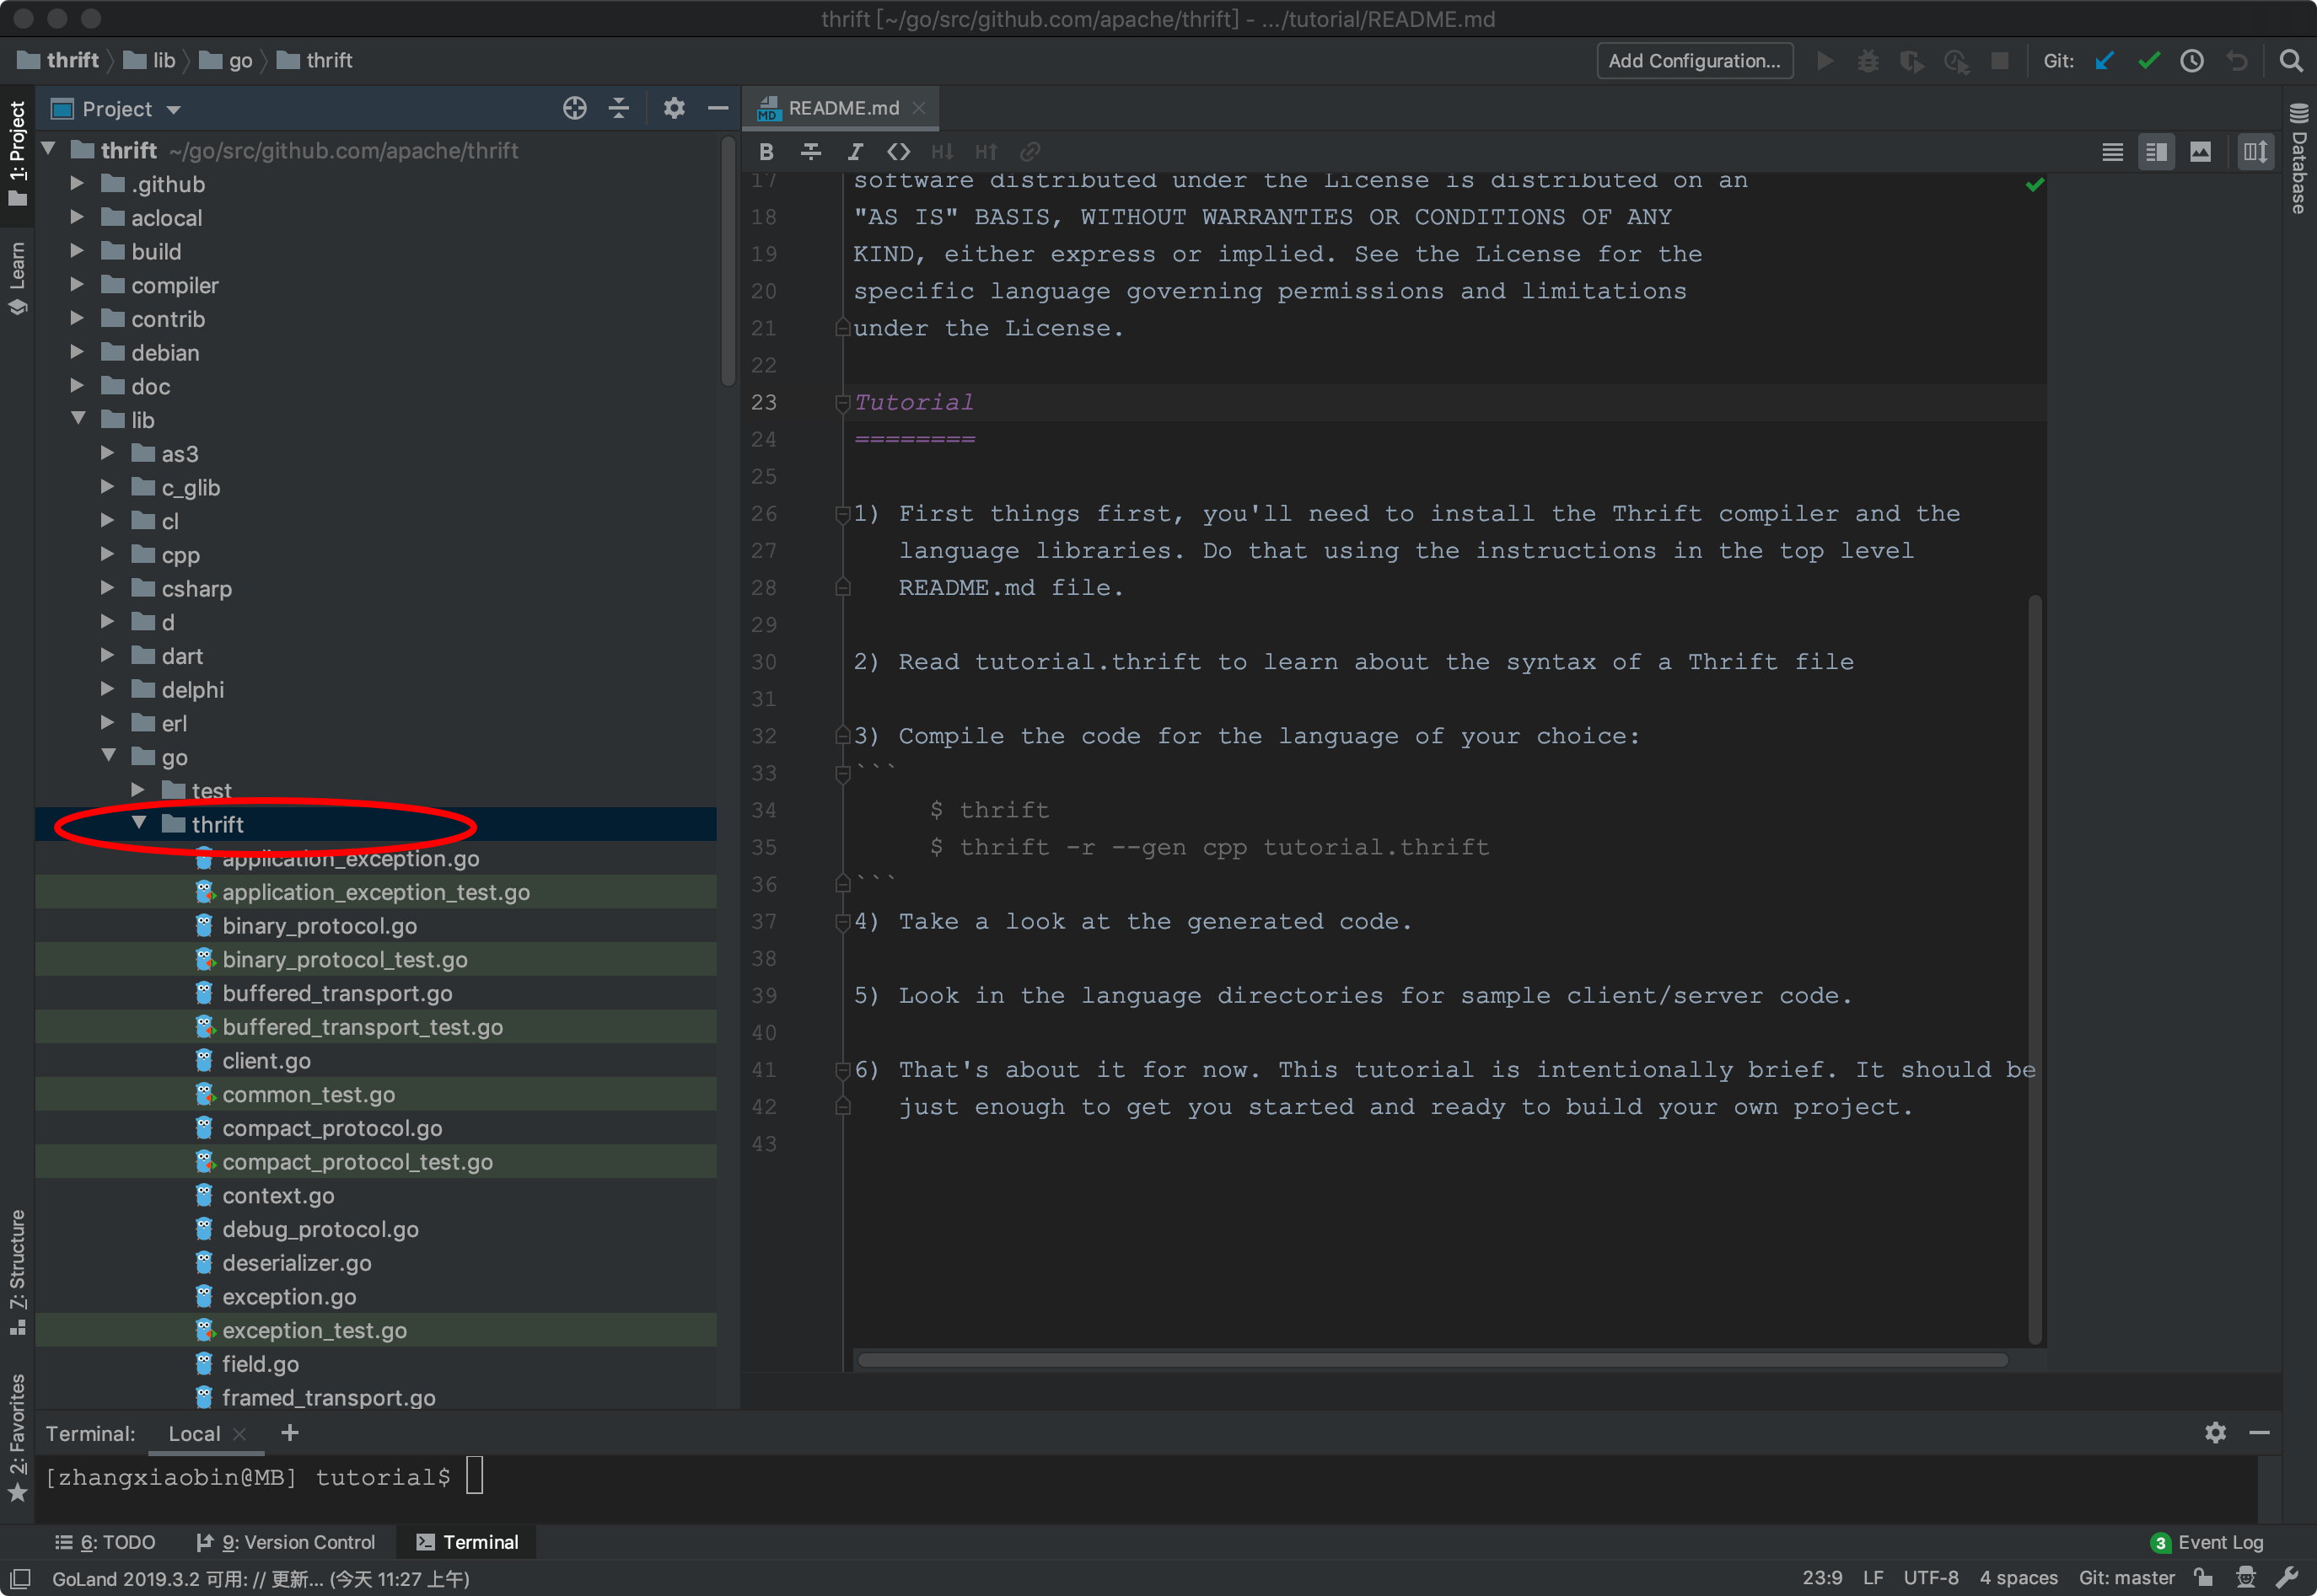Open Project panel settings gear
2317x1596 pixels.
pos(675,108)
